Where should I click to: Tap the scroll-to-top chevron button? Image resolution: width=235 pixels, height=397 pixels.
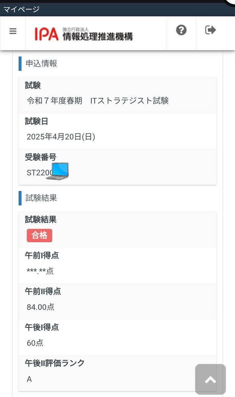pos(211,379)
